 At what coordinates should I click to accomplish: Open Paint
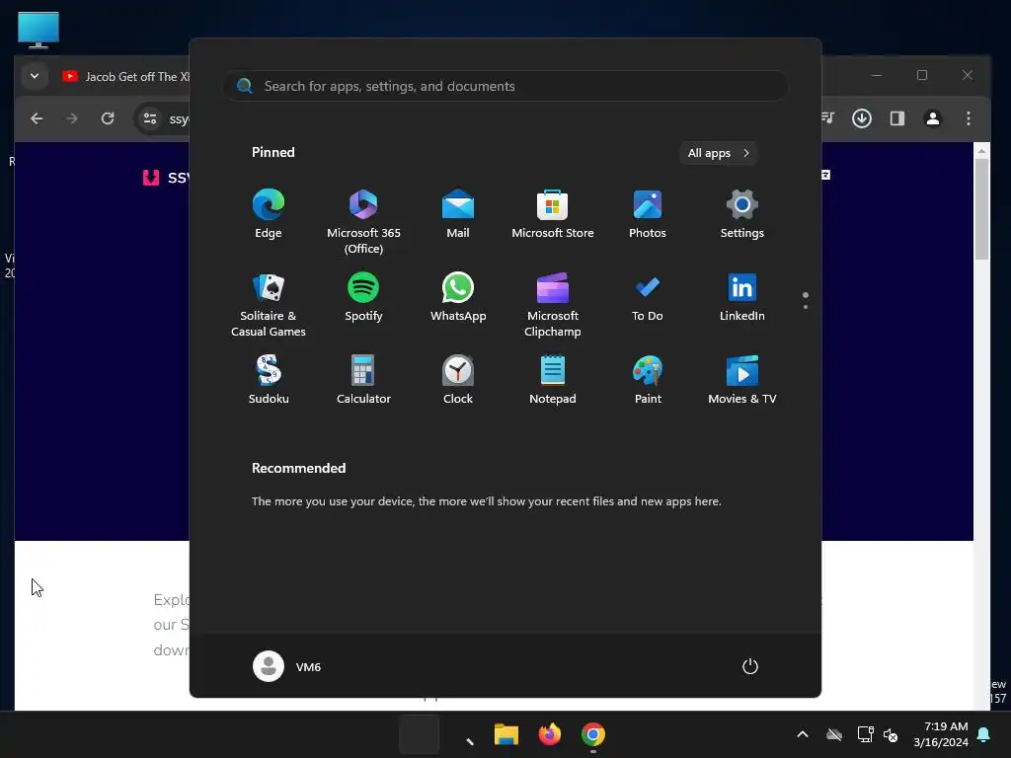click(x=648, y=381)
